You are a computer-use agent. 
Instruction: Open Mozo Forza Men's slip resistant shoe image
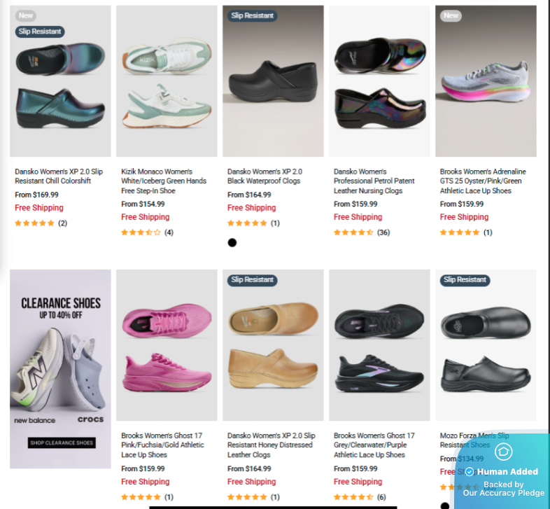tap(486, 345)
